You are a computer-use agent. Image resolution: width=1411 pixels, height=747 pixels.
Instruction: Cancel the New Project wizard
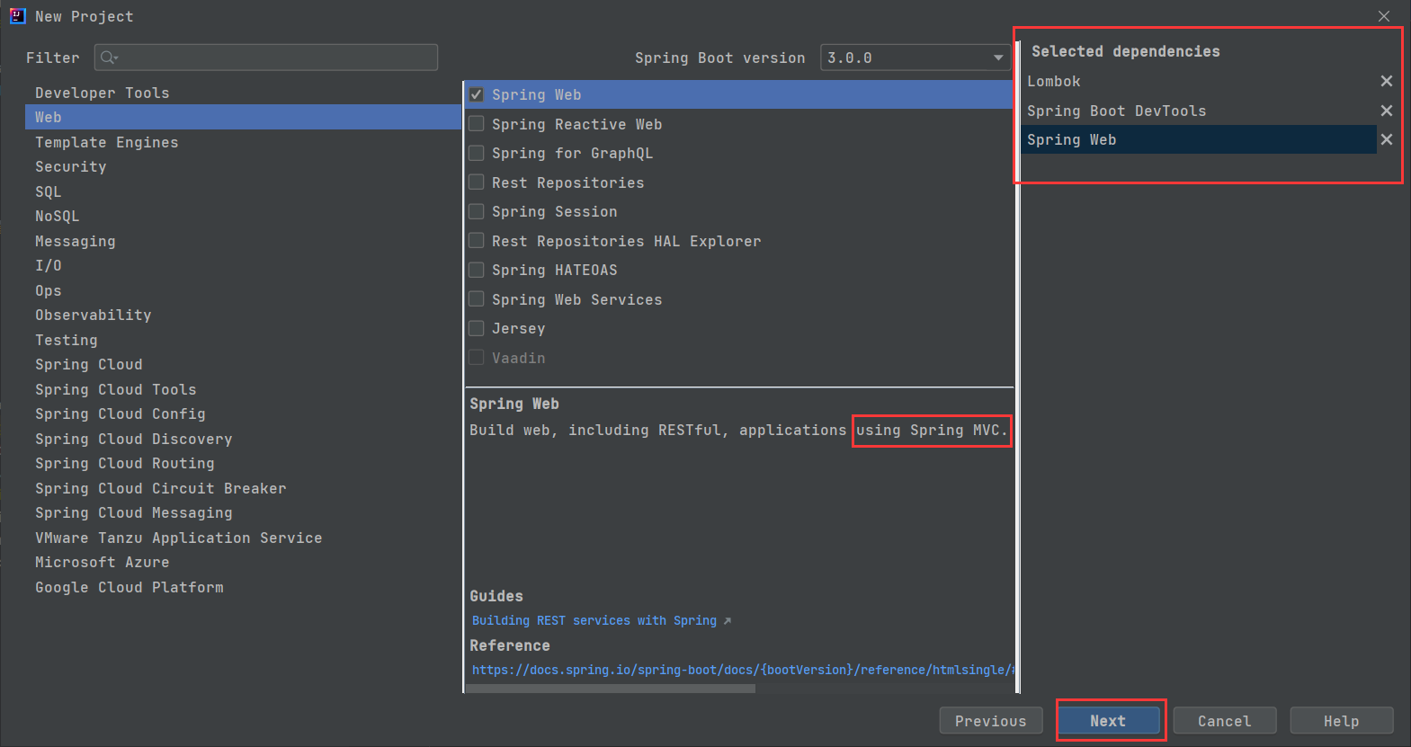(x=1225, y=721)
